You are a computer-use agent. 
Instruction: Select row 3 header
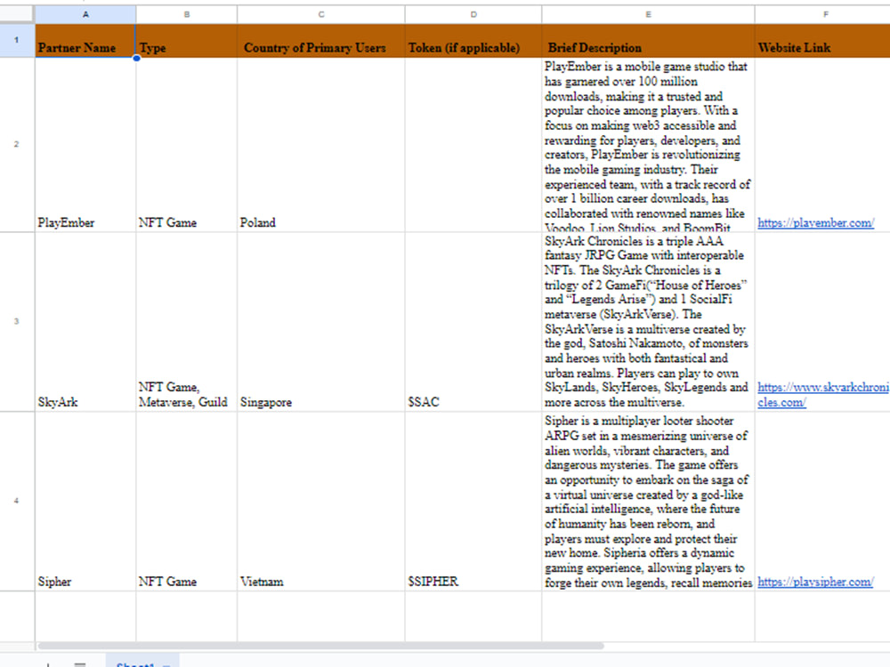pyautogui.click(x=17, y=322)
